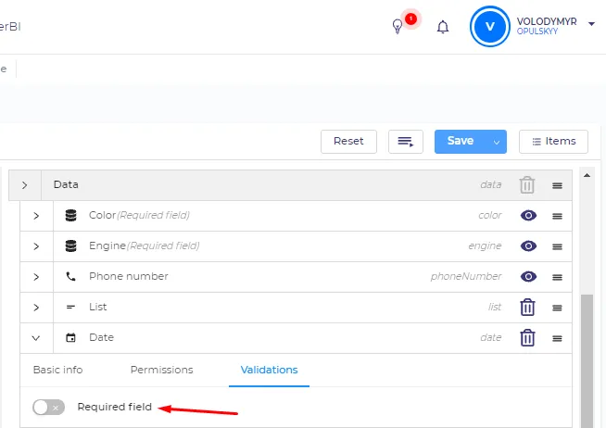This screenshot has width=606, height=428.
Task: Click the Color row drag handle
Action: click(x=557, y=217)
